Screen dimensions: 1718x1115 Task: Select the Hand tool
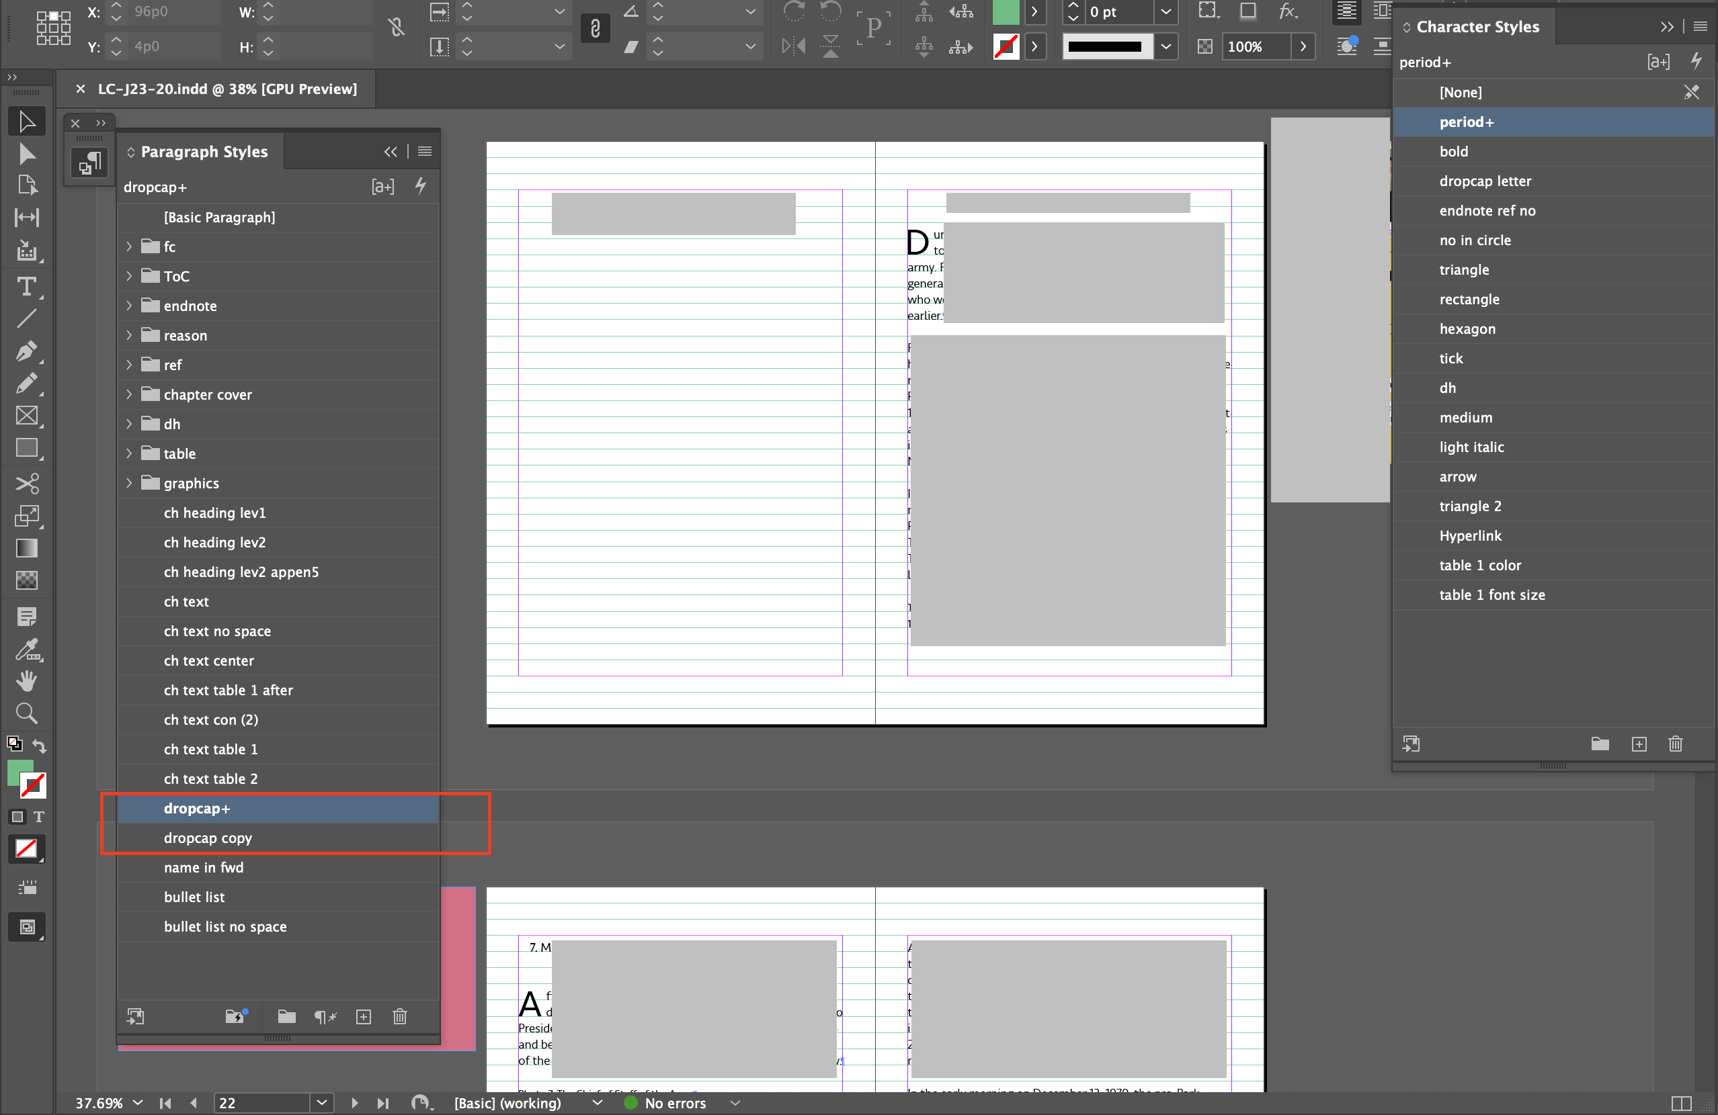click(27, 682)
